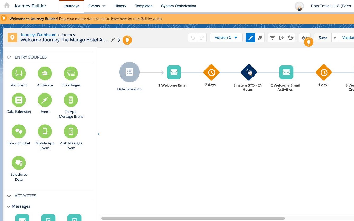Open the History tab
The width and height of the screenshot is (354, 221).
[120, 6]
